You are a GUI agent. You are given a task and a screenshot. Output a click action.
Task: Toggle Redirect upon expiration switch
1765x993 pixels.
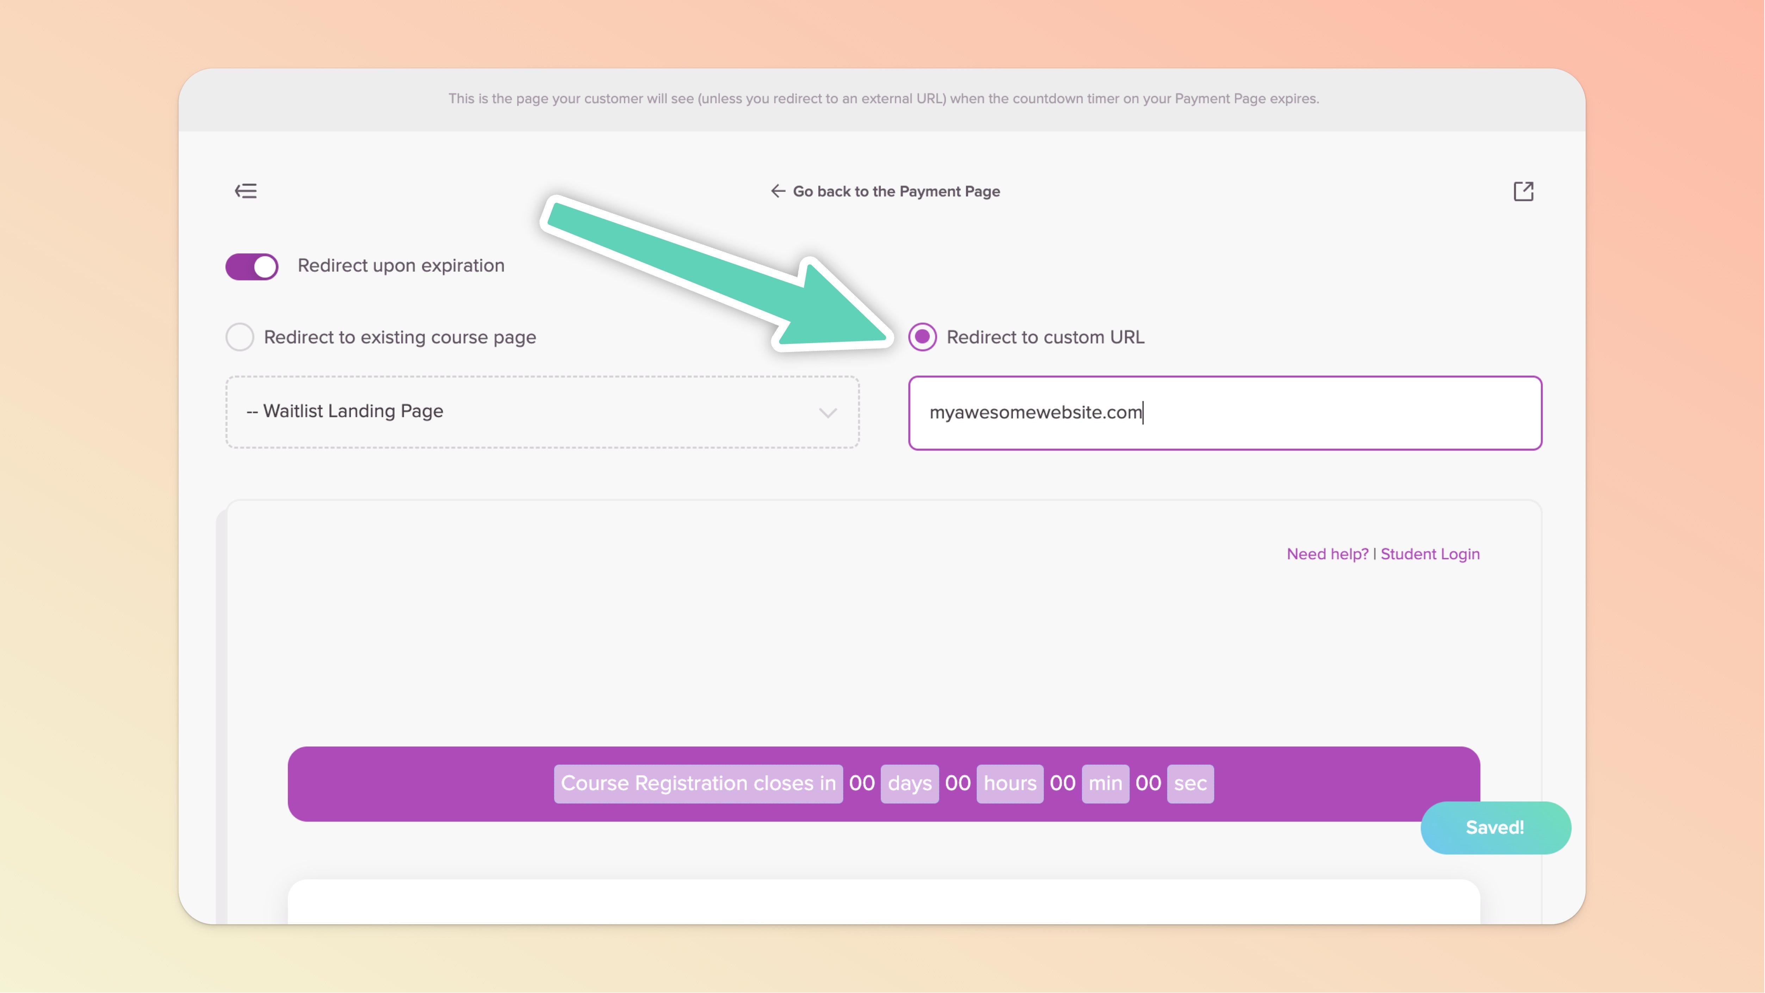point(252,267)
